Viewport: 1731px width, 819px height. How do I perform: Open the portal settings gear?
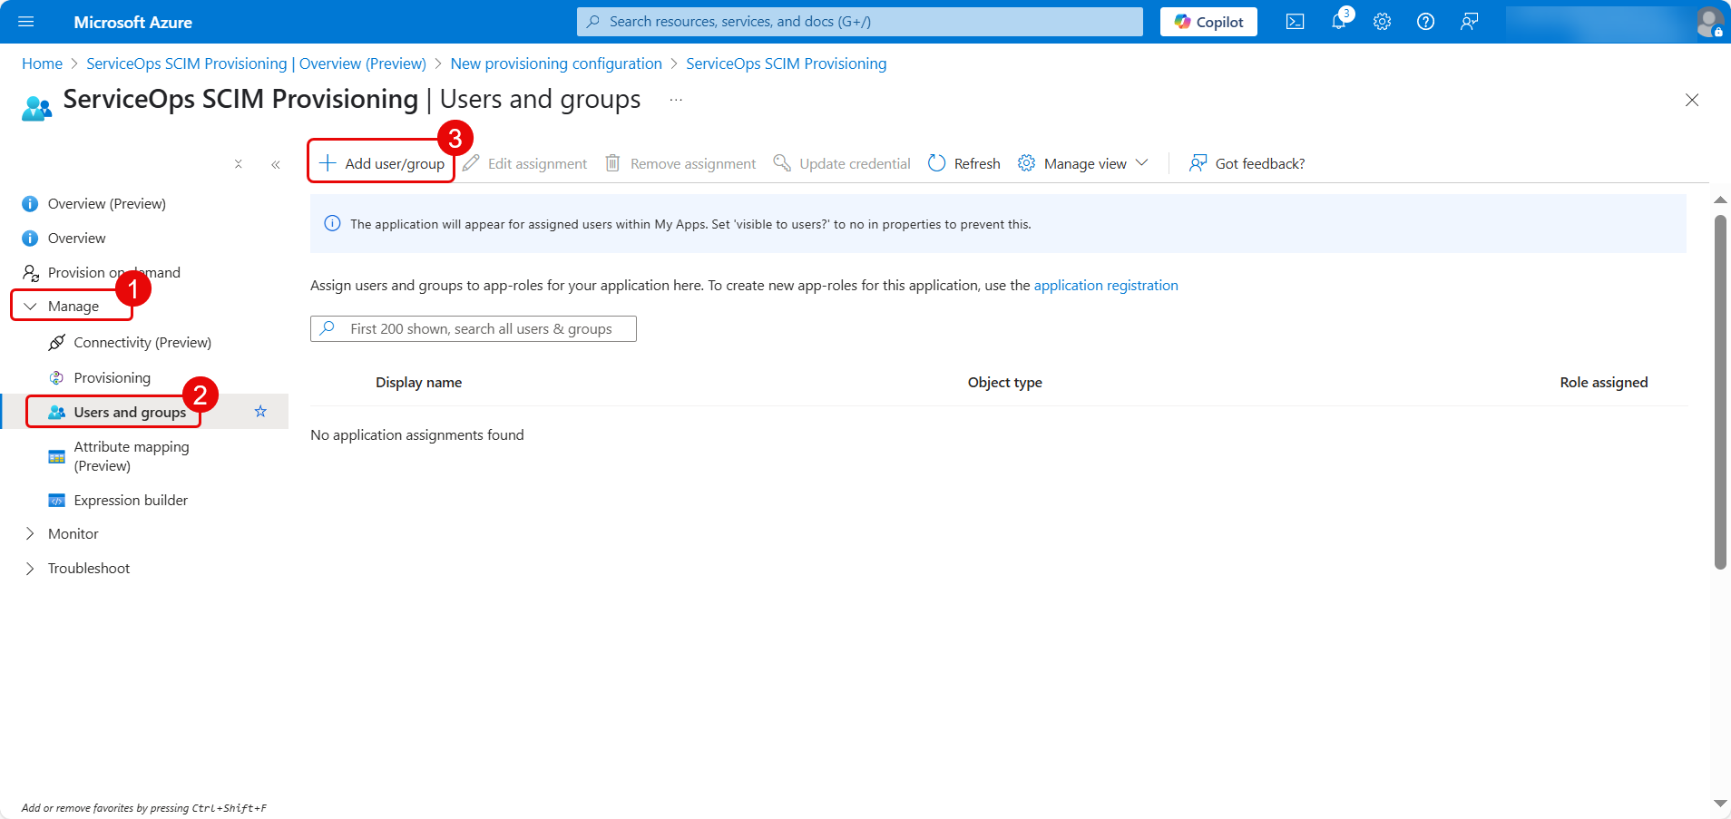[x=1382, y=22]
